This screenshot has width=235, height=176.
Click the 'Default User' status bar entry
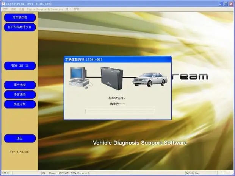click(193, 173)
